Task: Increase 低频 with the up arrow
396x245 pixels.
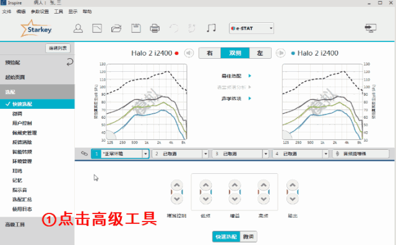Action: click(x=206, y=185)
